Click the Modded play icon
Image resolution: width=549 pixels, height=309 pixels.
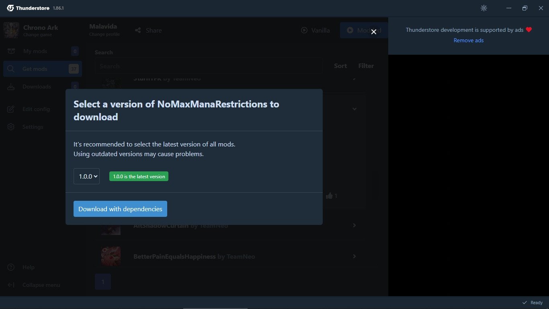tap(350, 30)
